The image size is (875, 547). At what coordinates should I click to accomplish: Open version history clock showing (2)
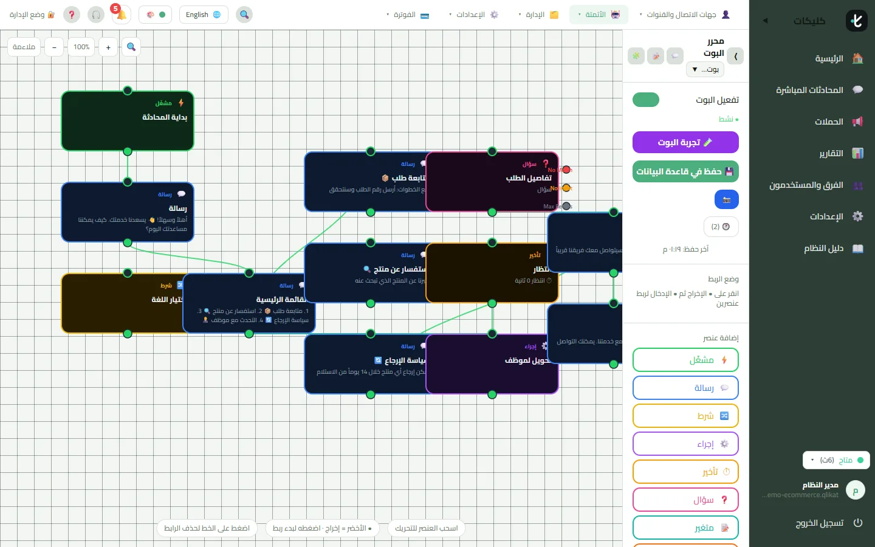721,227
